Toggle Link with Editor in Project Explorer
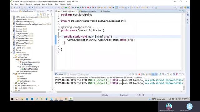The image size is (200, 112). point(41,15)
